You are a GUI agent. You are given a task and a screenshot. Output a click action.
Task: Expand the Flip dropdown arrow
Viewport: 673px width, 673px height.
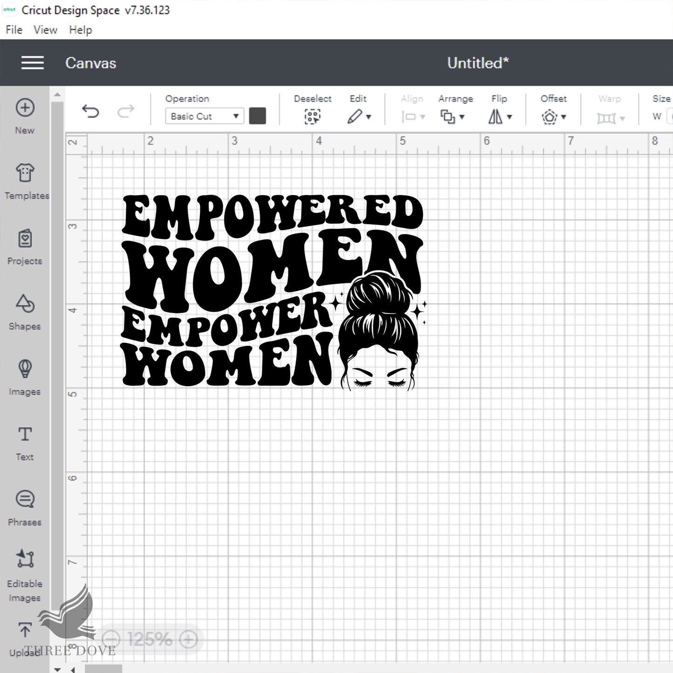510,117
